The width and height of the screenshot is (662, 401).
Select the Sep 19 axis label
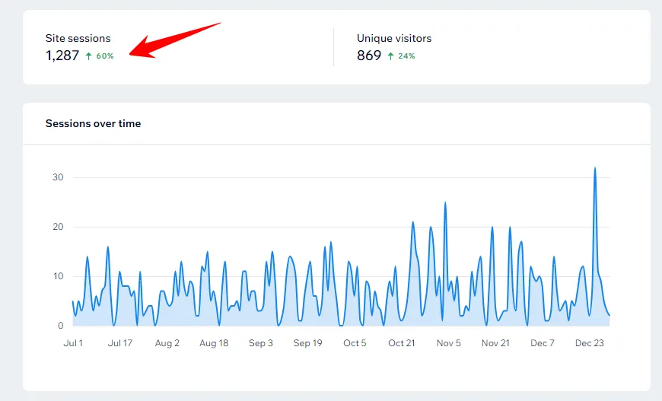pyautogui.click(x=307, y=343)
